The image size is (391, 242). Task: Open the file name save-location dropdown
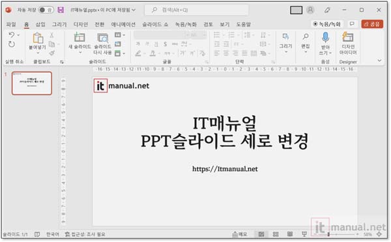coord(134,10)
